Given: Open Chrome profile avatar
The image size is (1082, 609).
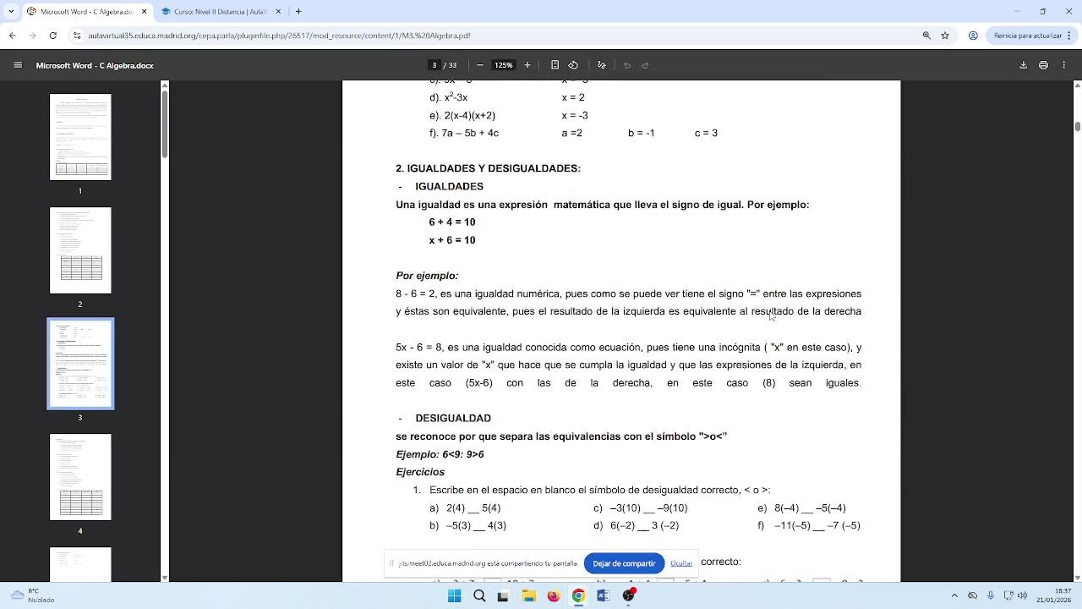Looking at the screenshot, I should pyautogui.click(x=973, y=36).
